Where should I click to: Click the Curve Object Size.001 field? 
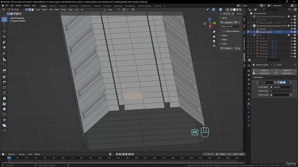click(x=281, y=87)
